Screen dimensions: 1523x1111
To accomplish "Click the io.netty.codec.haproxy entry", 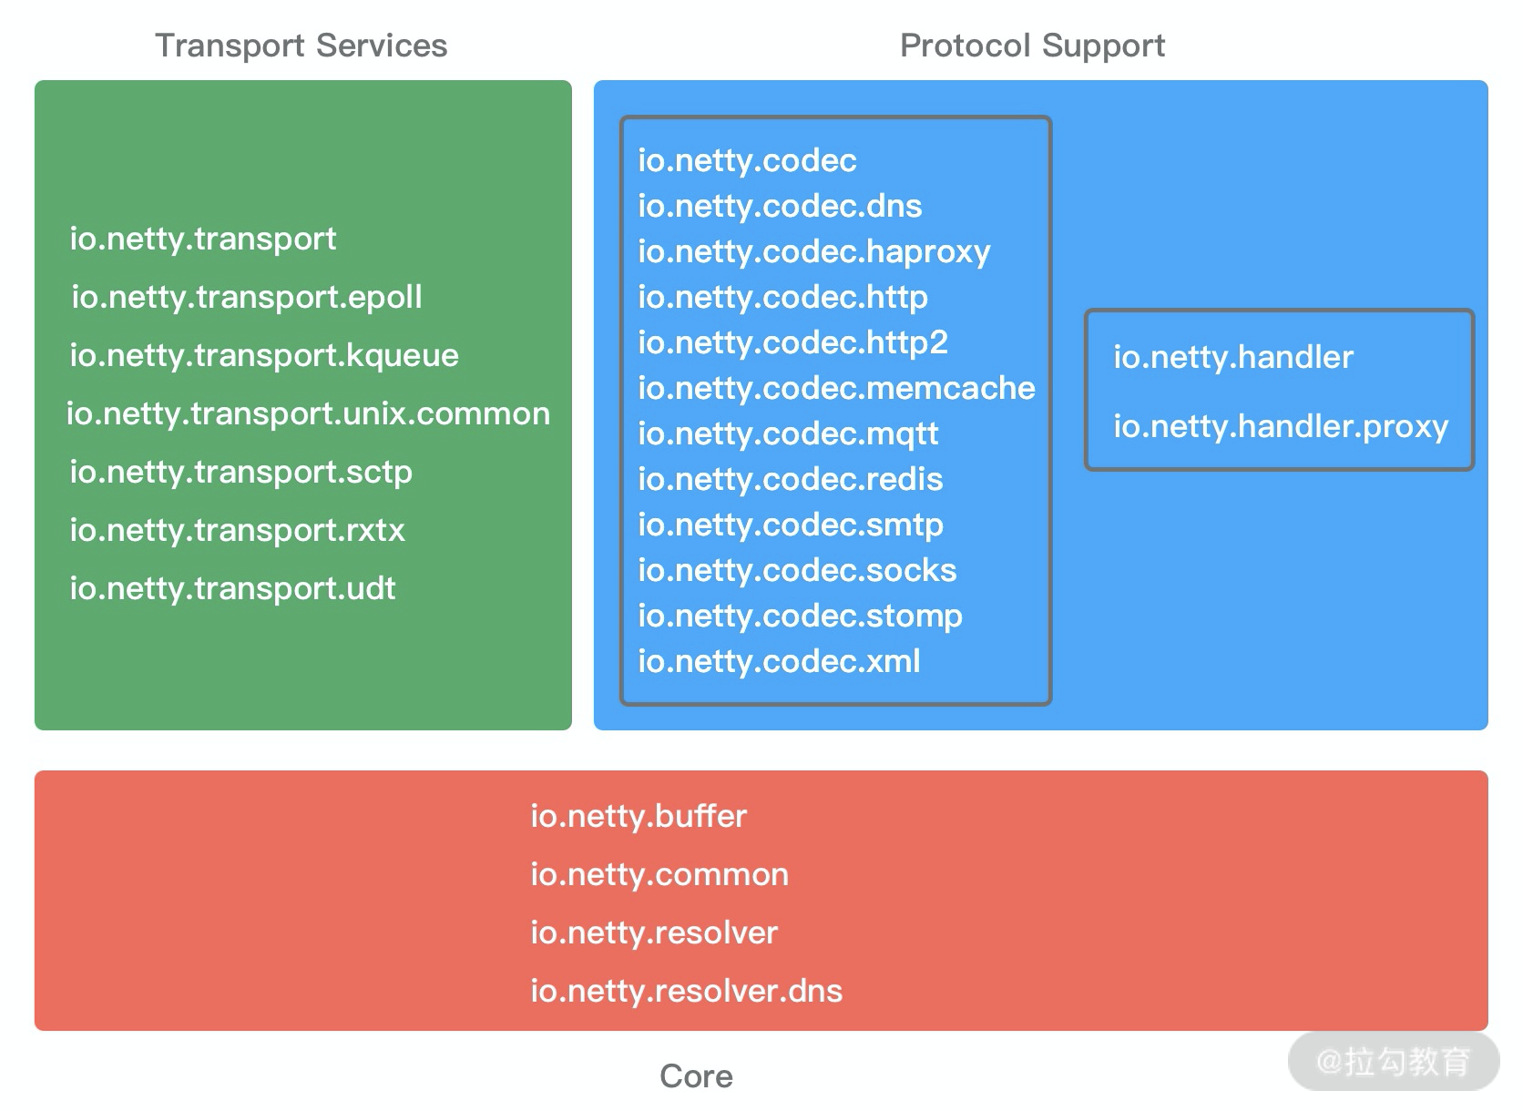I will tap(813, 251).
